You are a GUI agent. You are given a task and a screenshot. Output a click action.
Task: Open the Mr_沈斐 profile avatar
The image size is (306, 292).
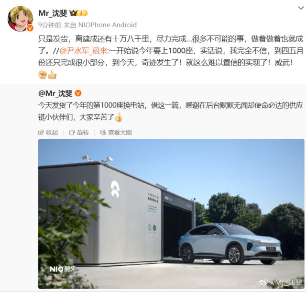click(20, 19)
